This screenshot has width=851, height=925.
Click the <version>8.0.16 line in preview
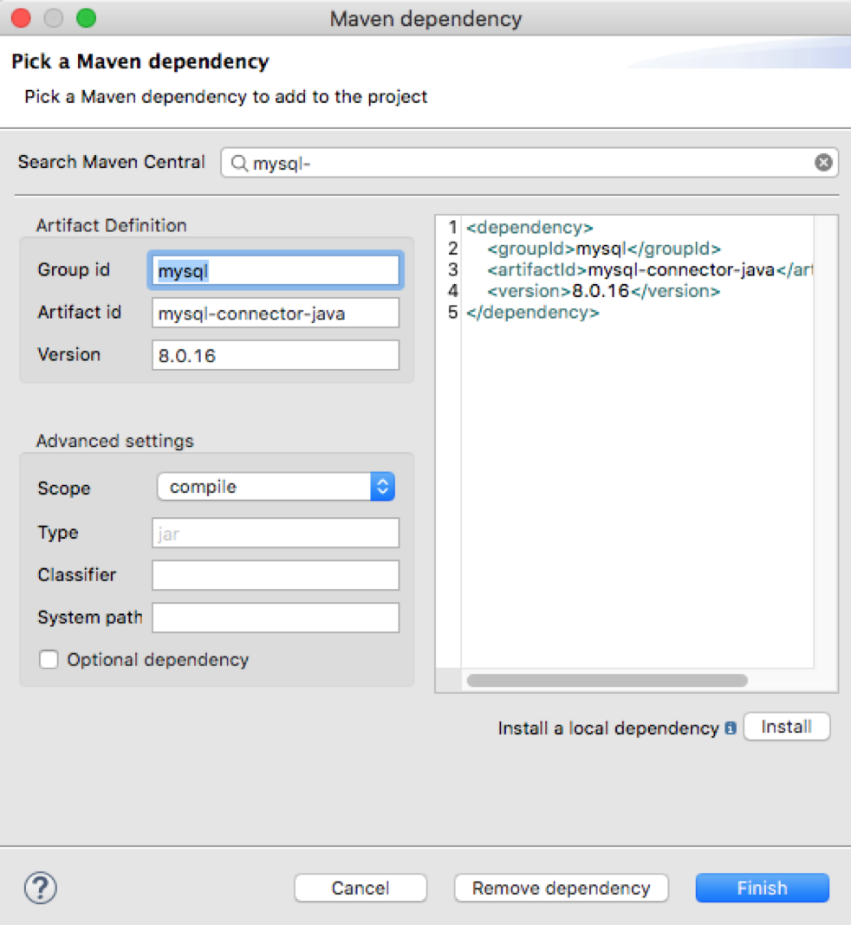(604, 291)
